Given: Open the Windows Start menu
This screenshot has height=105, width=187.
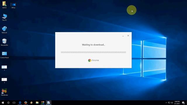Looking at the screenshot, I should (3, 103).
